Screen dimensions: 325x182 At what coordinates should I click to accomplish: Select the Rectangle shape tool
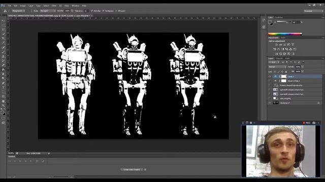(x=3, y=97)
